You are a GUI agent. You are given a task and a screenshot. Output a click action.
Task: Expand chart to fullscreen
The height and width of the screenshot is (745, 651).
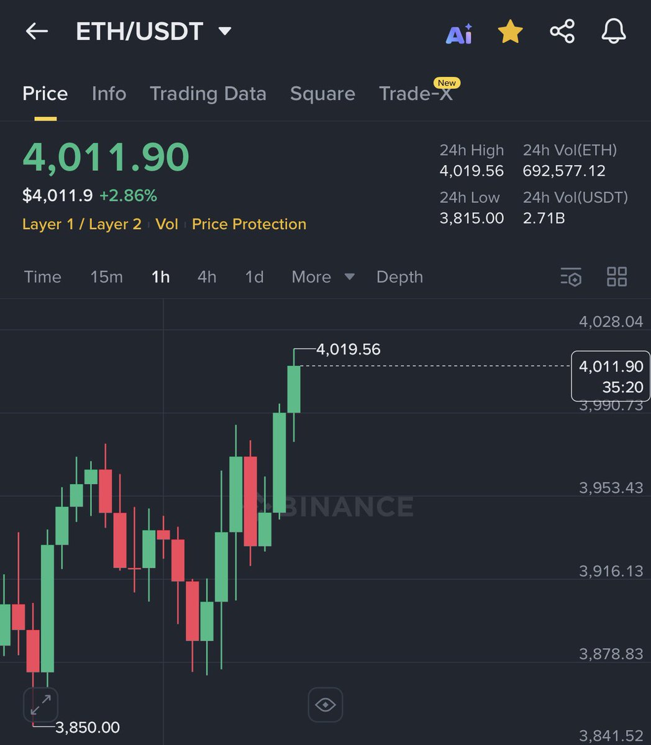[41, 705]
